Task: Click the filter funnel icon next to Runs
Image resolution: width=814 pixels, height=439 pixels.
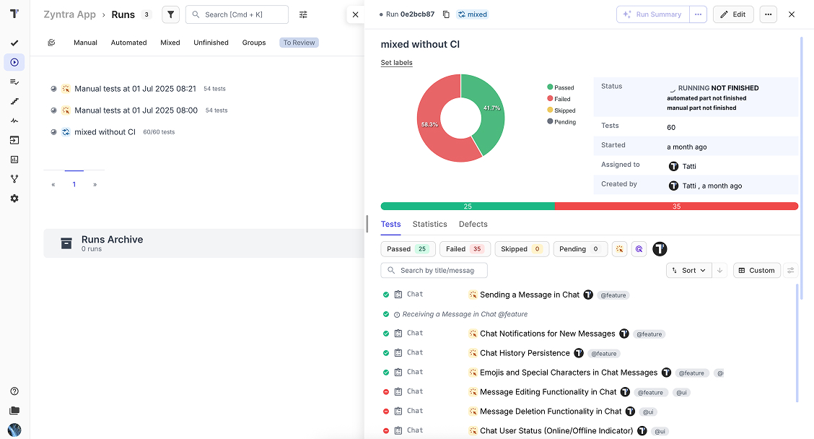Action: pyautogui.click(x=170, y=14)
